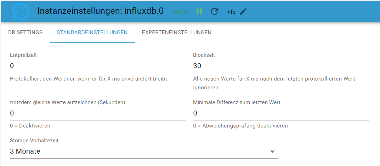Click the Minimale Differenz zum letzten Wert field
Viewport: 380px width, 166px height.
point(281,113)
